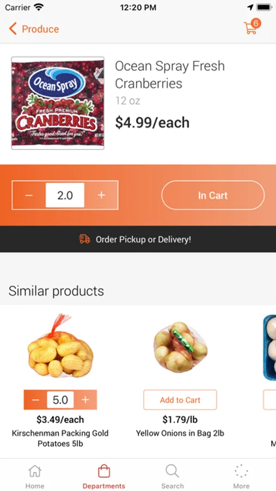Tap the delivery truck icon in banner
The image size is (276, 491).
(84, 239)
